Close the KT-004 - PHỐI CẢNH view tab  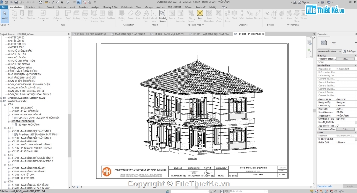click(x=263, y=34)
